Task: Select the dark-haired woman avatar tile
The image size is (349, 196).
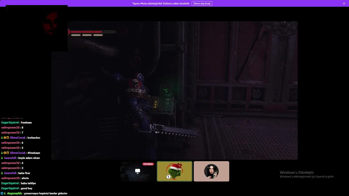Action: click(211, 171)
